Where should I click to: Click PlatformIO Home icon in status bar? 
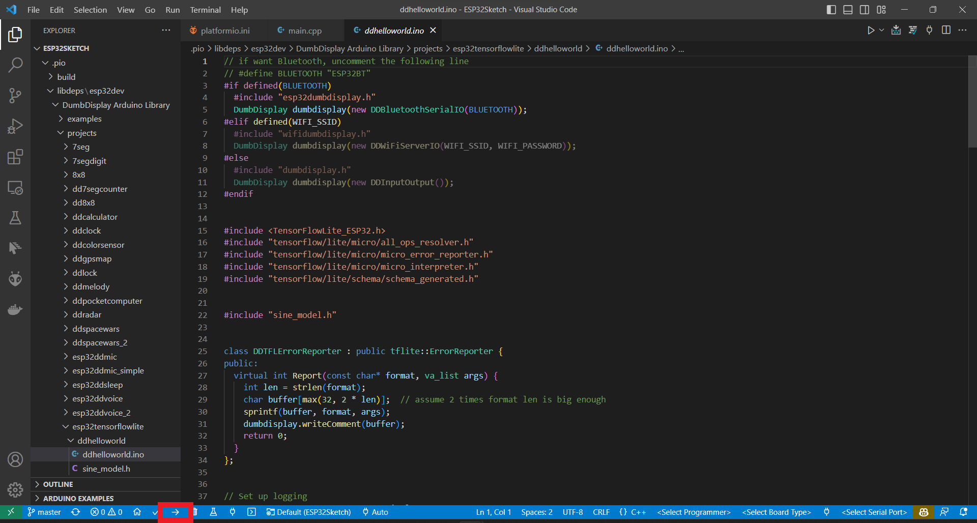(137, 512)
